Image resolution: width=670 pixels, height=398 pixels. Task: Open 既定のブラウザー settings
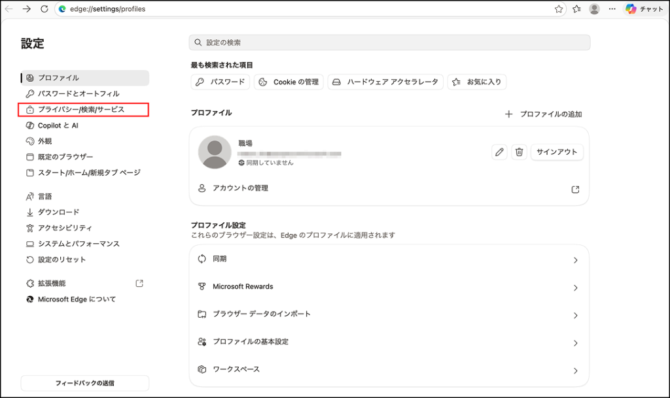85,157
